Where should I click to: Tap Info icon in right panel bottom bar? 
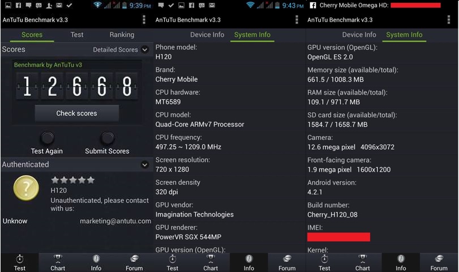pyautogui.click(x=401, y=259)
